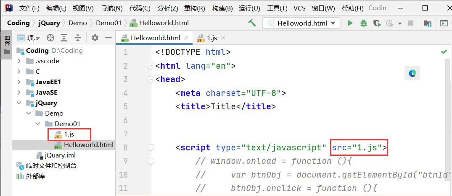This screenshot has width=452, height=196.
Task: Click jQuary in the breadcrumb bar
Action: 49,23
